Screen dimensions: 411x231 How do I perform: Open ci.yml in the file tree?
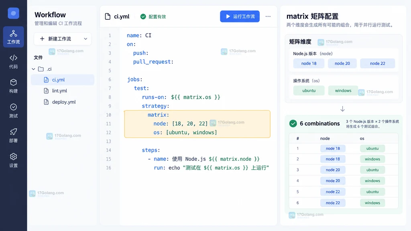(x=62, y=80)
